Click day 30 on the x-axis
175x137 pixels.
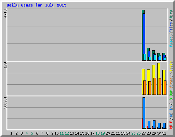(159, 133)
